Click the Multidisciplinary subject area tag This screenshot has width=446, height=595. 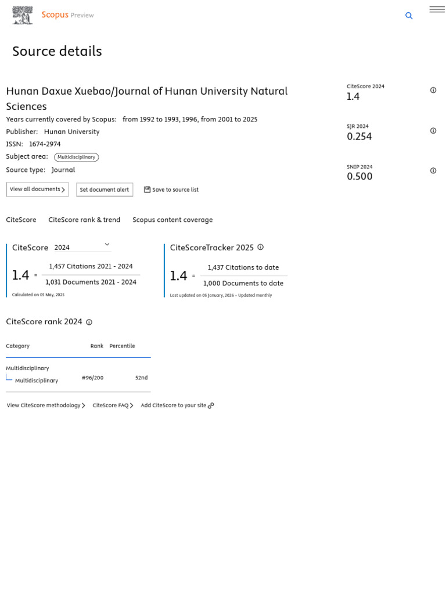[76, 157]
